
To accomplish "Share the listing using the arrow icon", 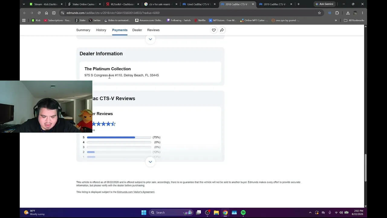I will (222, 30).
